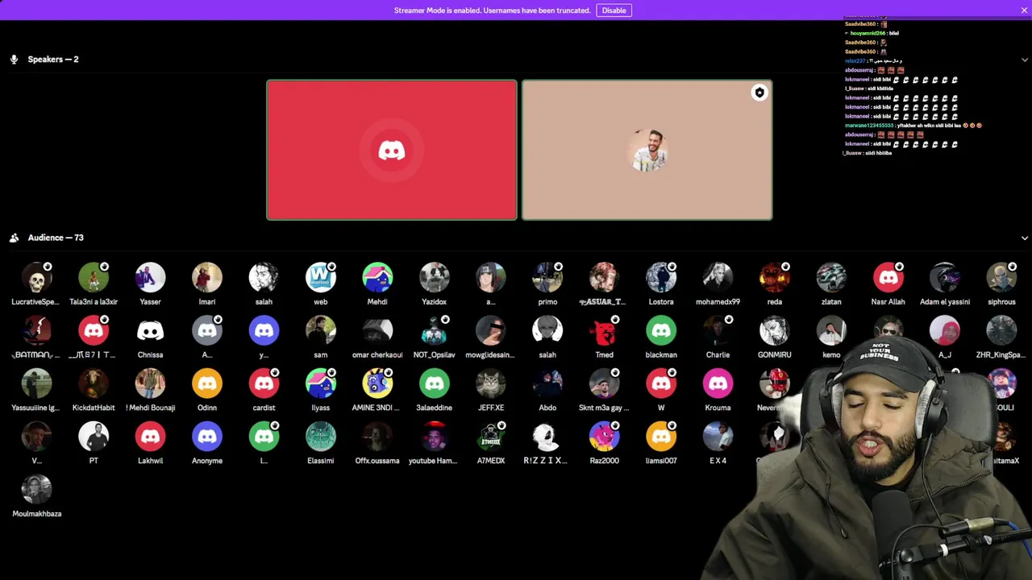Open Elassimi audience avatar
Viewport: 1032px width, 580px height.
[321, 437]
